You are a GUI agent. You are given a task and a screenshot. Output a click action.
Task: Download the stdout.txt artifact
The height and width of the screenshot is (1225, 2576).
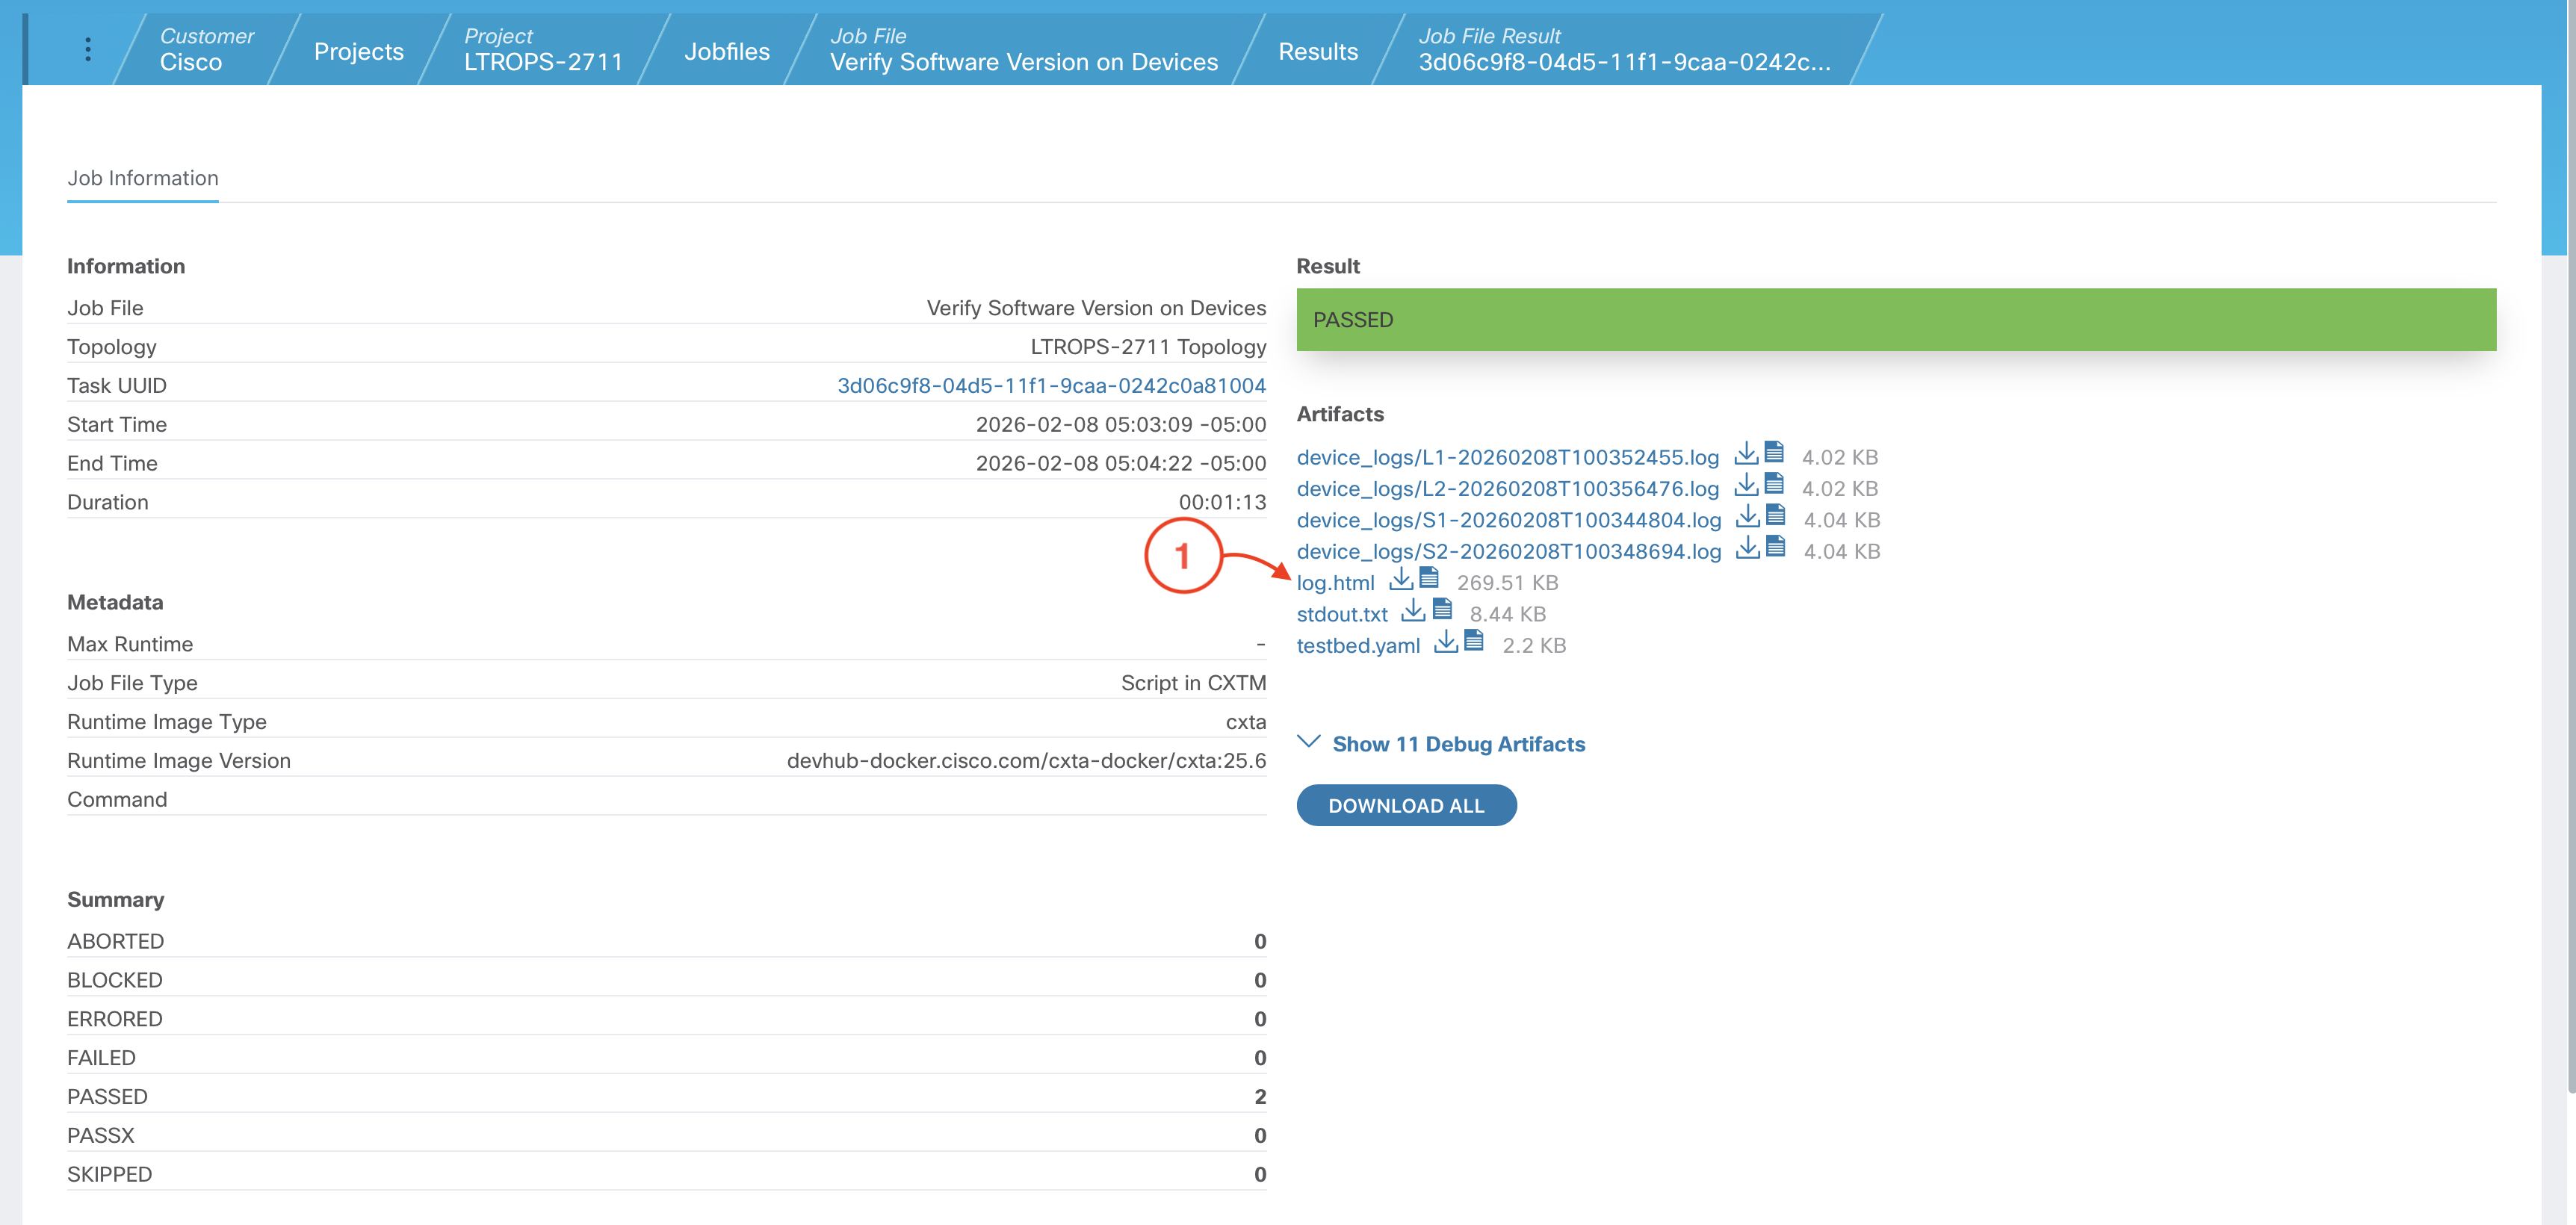(1413, 611)
